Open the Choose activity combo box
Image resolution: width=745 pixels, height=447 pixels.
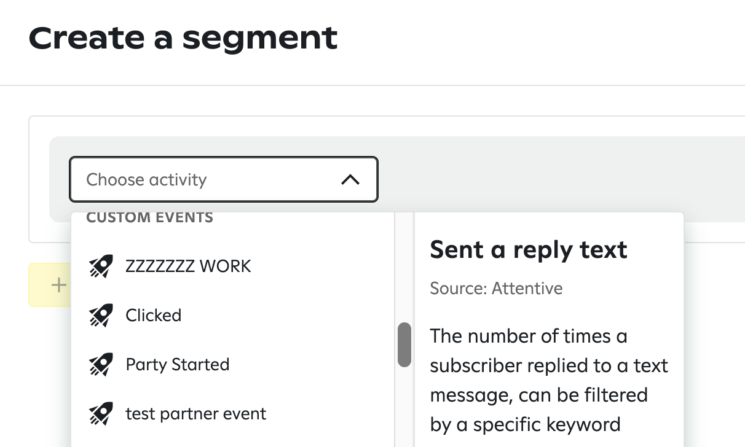pos(223,179)
